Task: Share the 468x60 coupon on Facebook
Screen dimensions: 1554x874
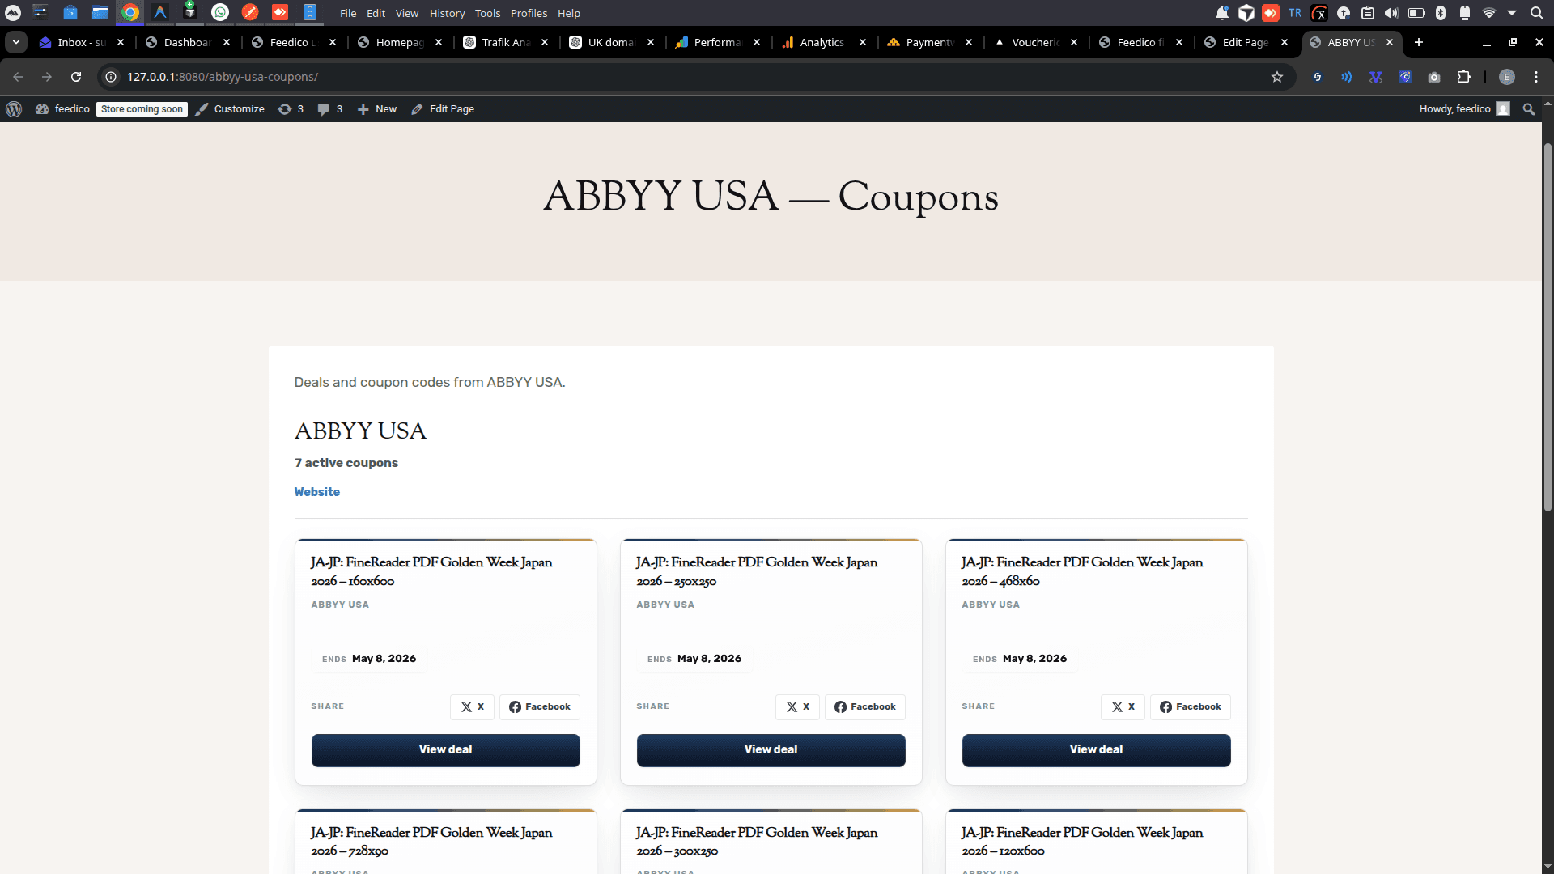Action: click(1190, 706)
